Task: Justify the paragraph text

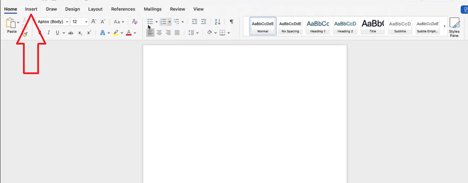Action: click(x=177, y=33)
